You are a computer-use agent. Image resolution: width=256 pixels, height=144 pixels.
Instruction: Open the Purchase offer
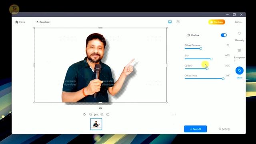point(216,22)
